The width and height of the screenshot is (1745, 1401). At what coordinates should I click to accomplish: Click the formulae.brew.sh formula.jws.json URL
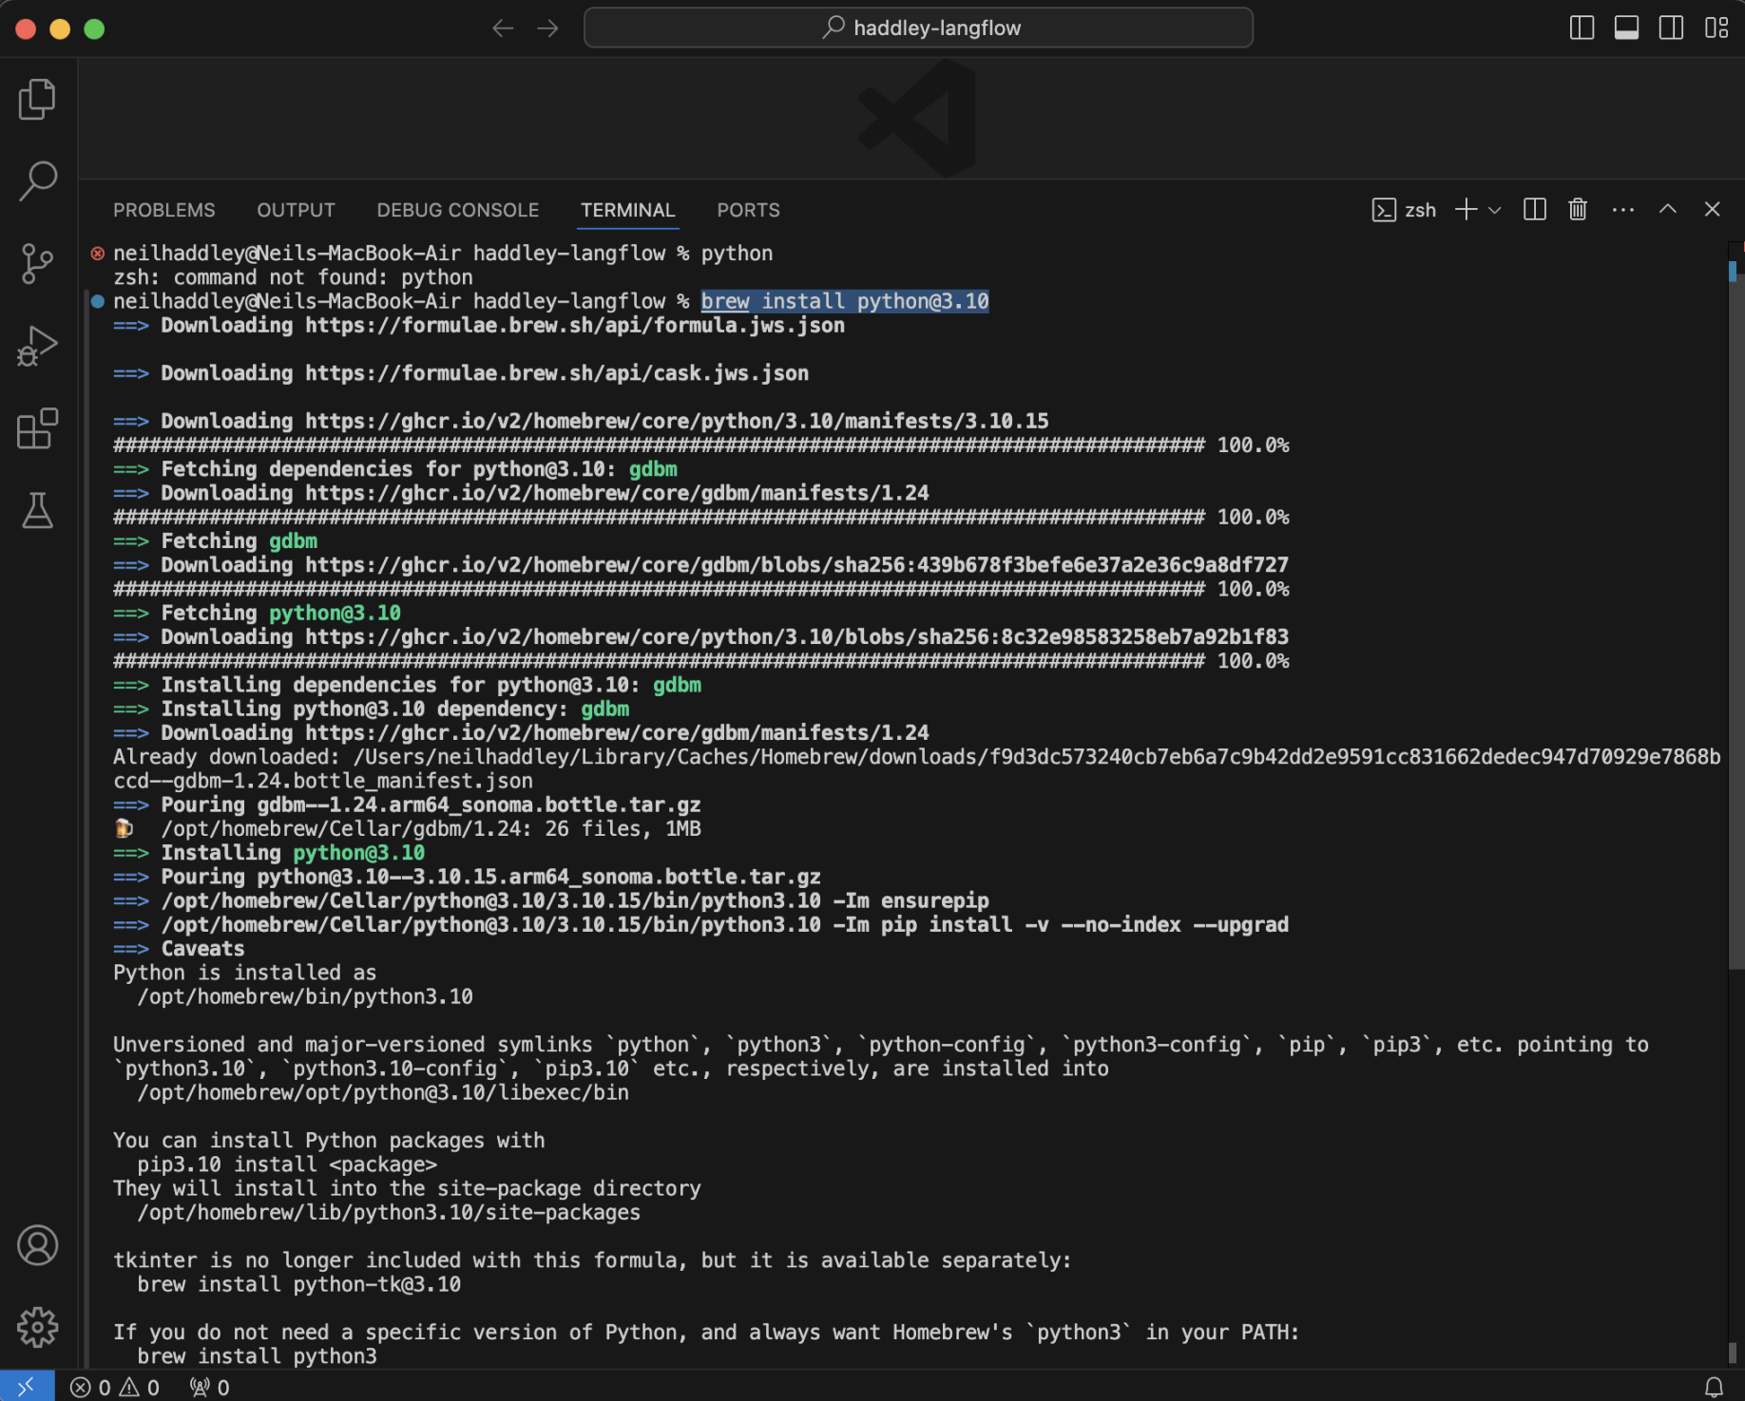pyautogui.click(x=574, y=326)
